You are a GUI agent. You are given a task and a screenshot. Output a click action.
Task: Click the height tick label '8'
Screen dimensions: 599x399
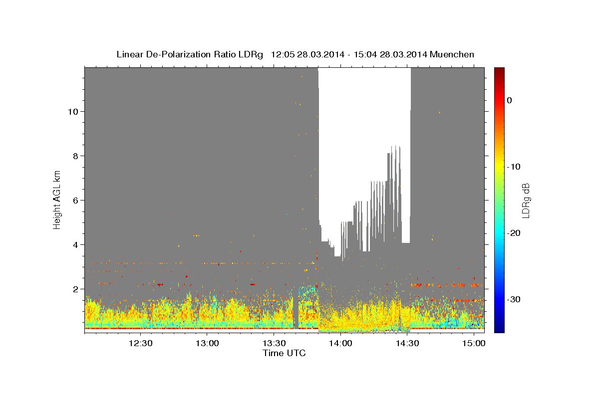(75, 156)
